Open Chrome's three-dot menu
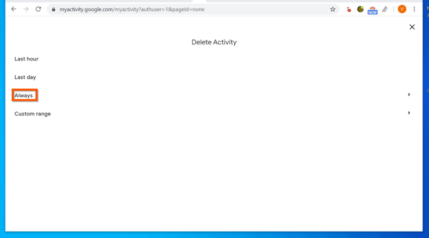429x238 pixels. [x=414, y=9]
